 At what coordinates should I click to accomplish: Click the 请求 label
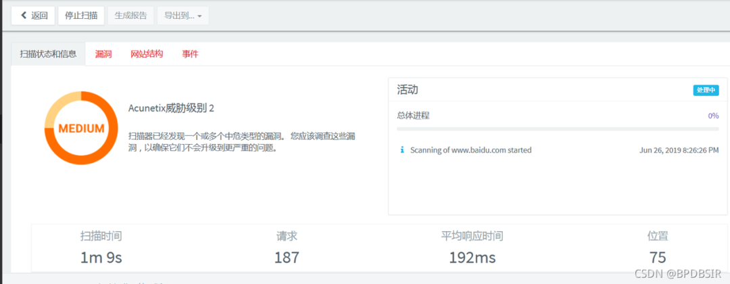click(287, 236)
